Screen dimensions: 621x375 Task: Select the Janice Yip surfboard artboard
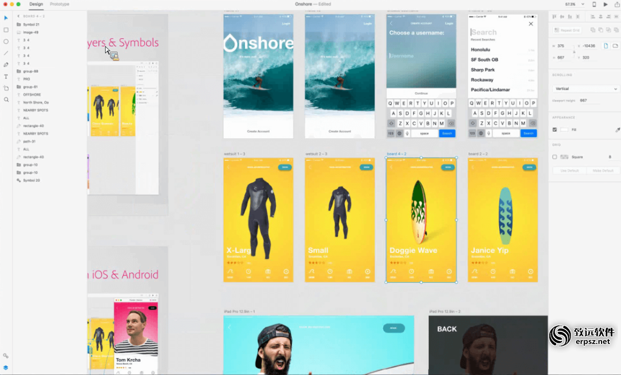(503, 220)
